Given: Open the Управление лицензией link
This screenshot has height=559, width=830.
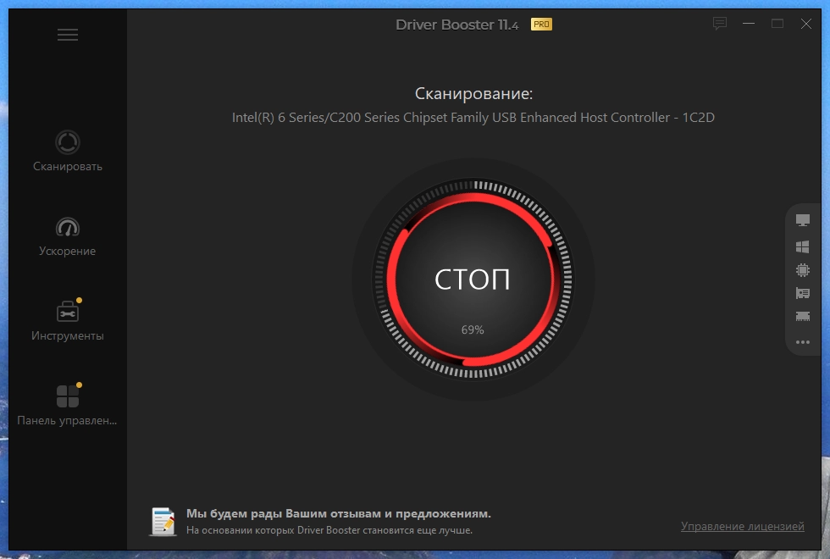Looking at the screenshot, I should 742,526.
